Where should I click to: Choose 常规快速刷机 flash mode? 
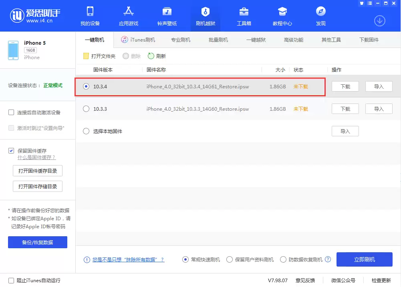[x=185, y=259]
